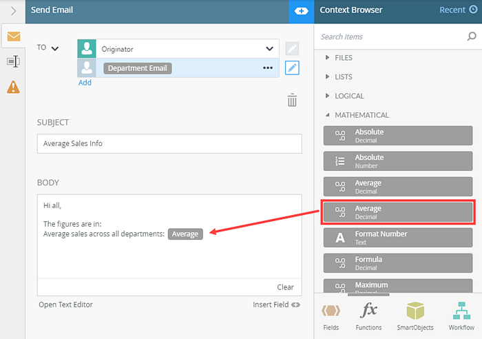The width and height of the screenshot is (482, 339).
Task: Click the disabled pencil next to Originator
Action: pos(292,49)
